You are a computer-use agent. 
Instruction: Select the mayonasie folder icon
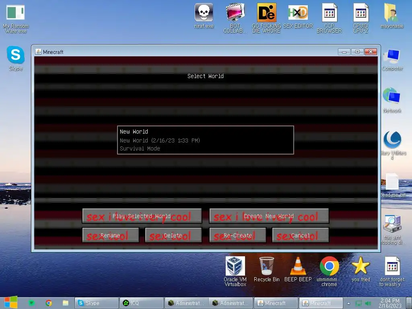pos(392,16)
